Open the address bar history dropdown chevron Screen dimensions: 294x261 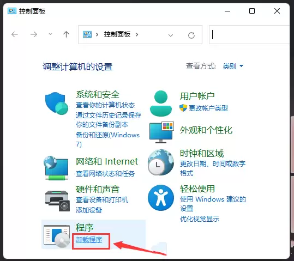170,35
